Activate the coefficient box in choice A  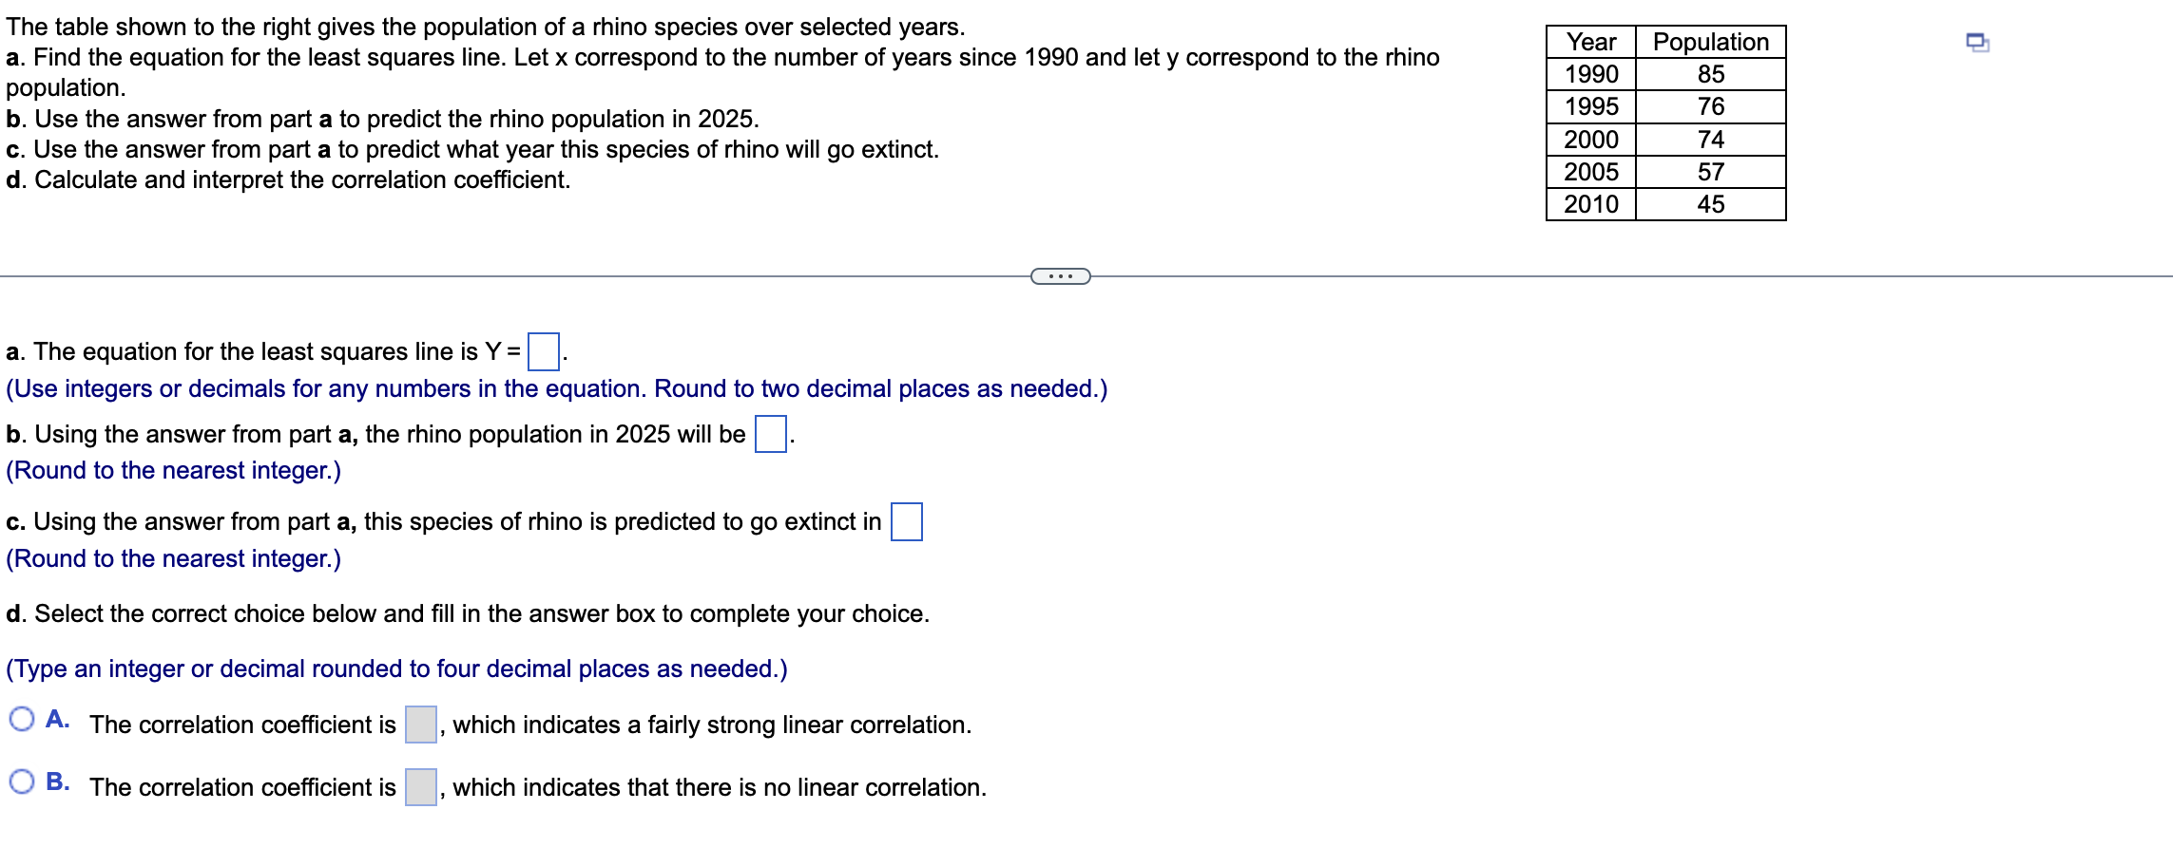pyautogui.click(x=421, y=725)
